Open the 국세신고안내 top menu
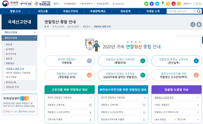Viewport: 203px width, 124px height. [x=70, y=11]
